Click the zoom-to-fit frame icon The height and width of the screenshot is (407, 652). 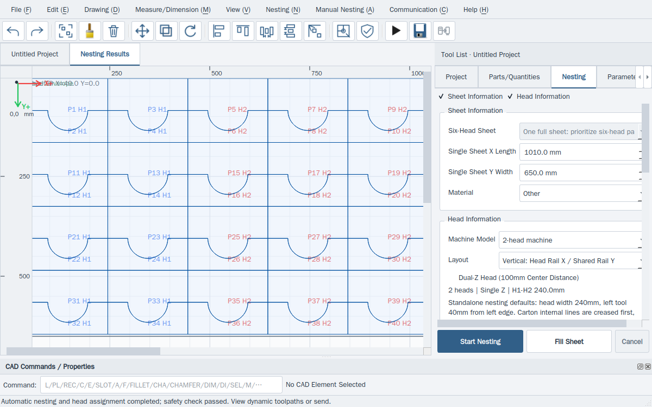(x=66, y=31)
